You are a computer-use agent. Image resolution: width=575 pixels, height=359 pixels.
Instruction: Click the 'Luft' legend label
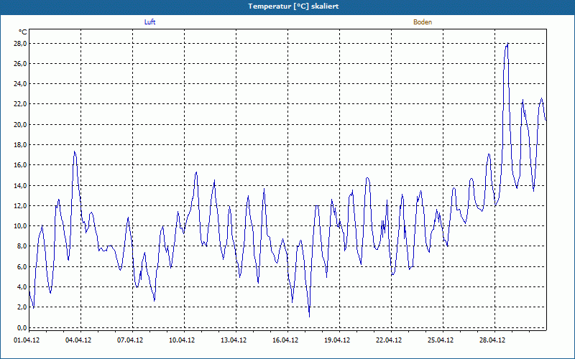149,22
